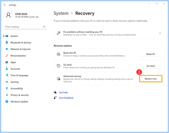Viewport: 169px width, 133px height.
Task: Click the Accounts person icon
Action: pos(7,69)
